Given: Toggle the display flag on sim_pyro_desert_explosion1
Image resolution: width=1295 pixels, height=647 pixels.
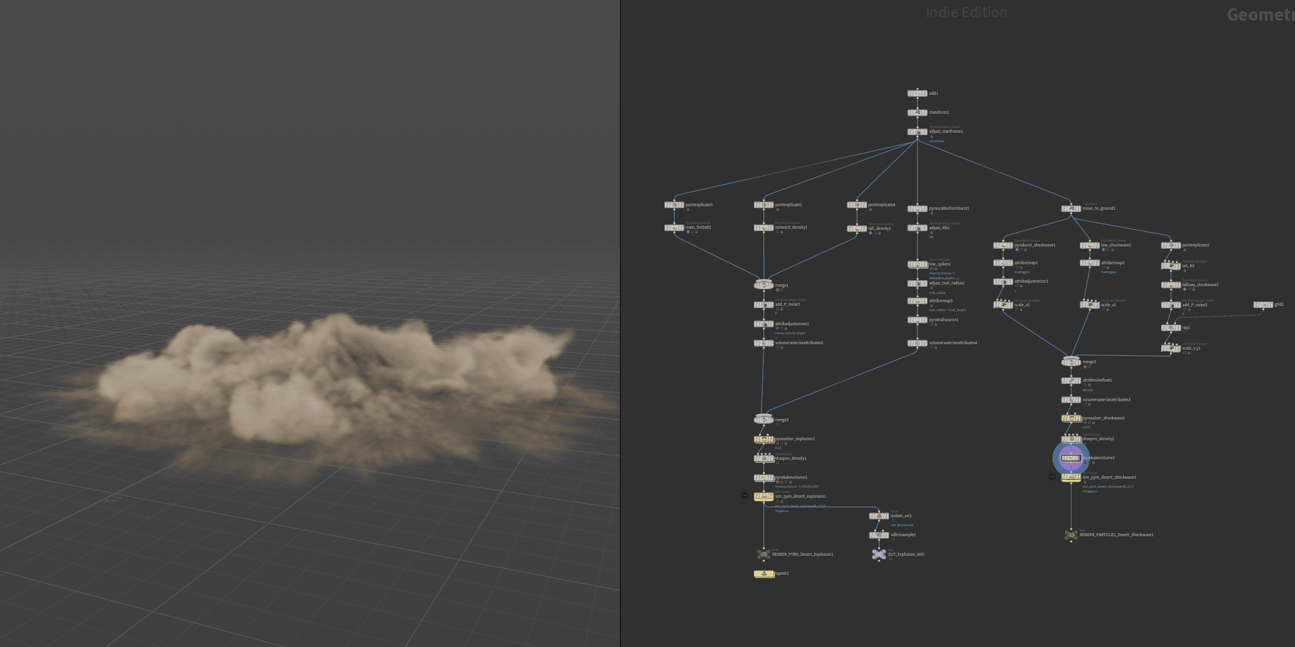Looking at the screenshot, I should coord(772,497).
